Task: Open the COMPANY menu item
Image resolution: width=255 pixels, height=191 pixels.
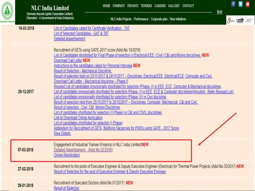Action: pyautogui.click(x=119, y=6)
